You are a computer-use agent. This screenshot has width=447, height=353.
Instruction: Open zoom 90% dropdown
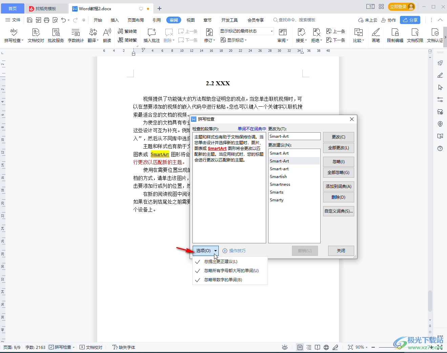tap(362, 347)
